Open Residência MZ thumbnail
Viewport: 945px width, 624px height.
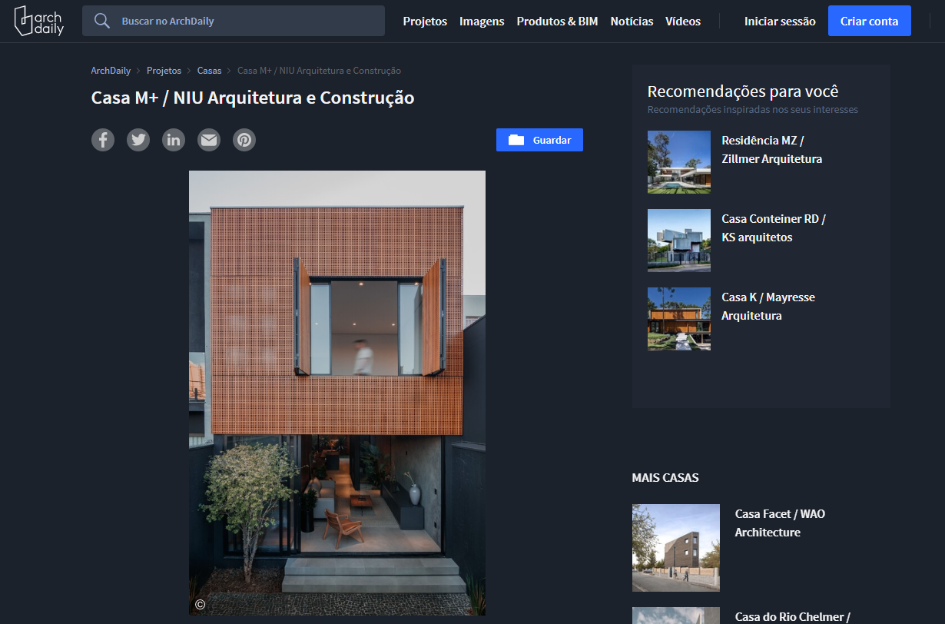(678, 161)
